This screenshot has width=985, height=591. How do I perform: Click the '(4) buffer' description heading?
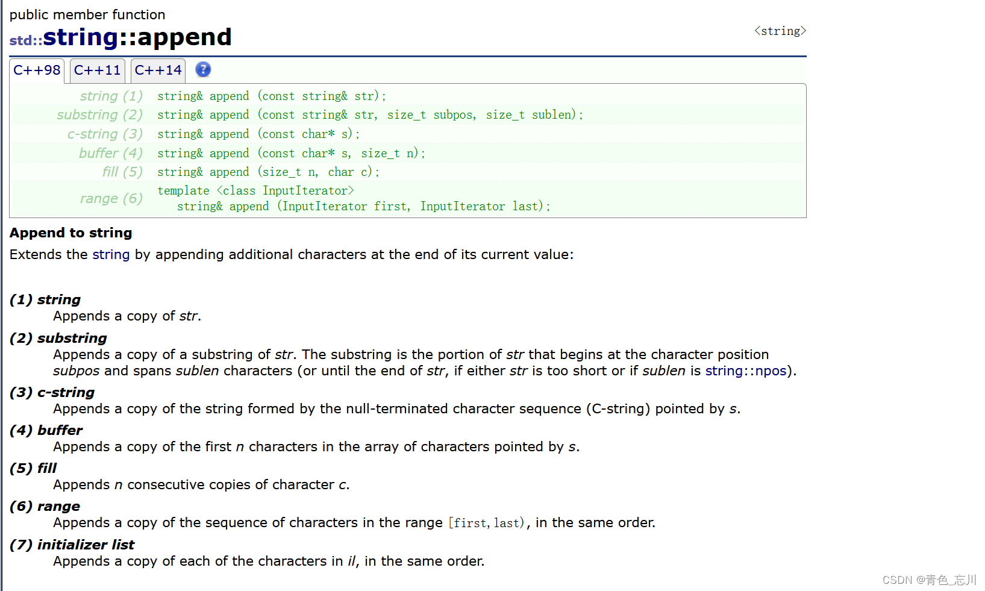point(46,430)
